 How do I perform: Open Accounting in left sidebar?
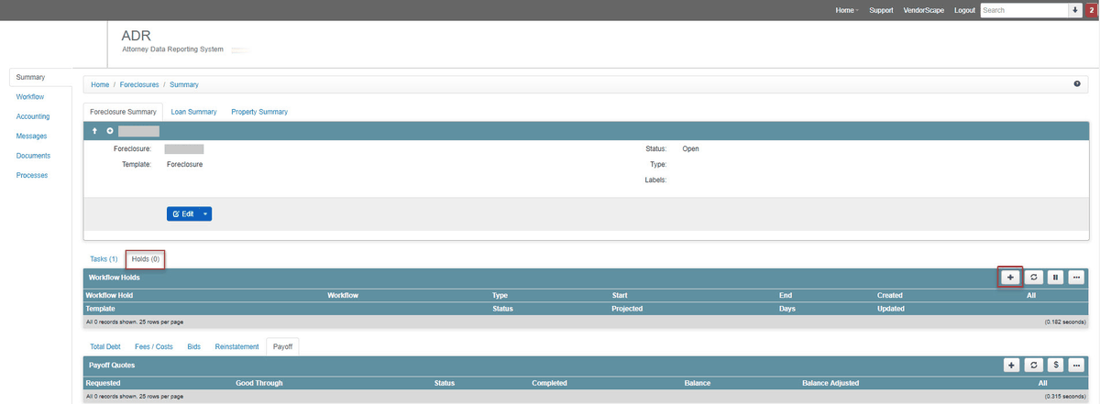[33, 116]
